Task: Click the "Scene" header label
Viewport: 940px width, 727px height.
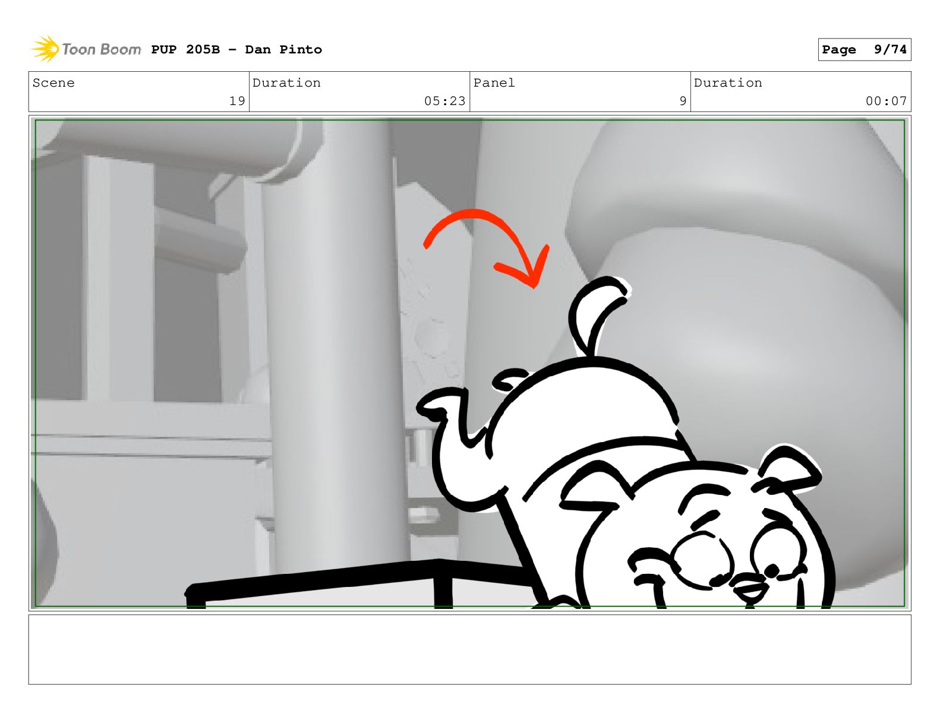Action: [x=53, y=83]
